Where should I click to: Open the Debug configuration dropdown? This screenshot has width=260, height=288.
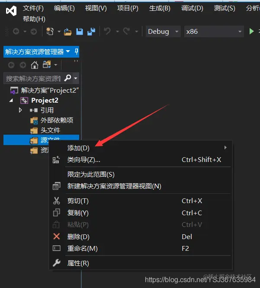click(163, 32)
